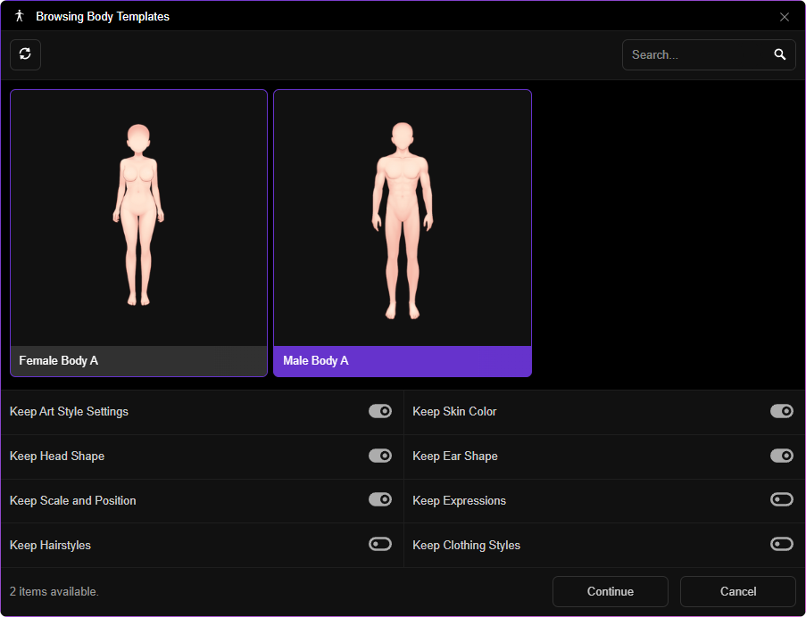The height and width of the screenshot is (617, 806).
Task: Click the body figure icon in title bar
Action: [20, 16]
